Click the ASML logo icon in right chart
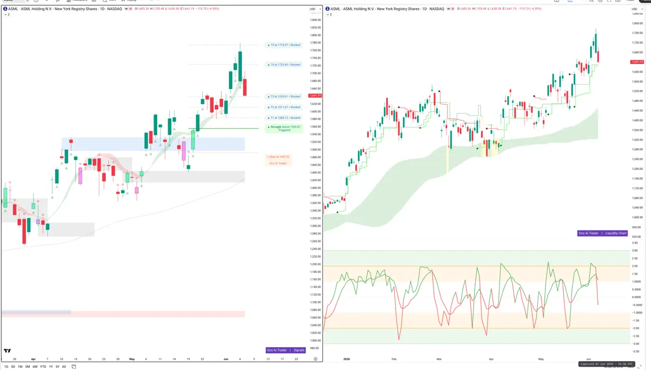651x370 pixels. [x=327, y=9]
